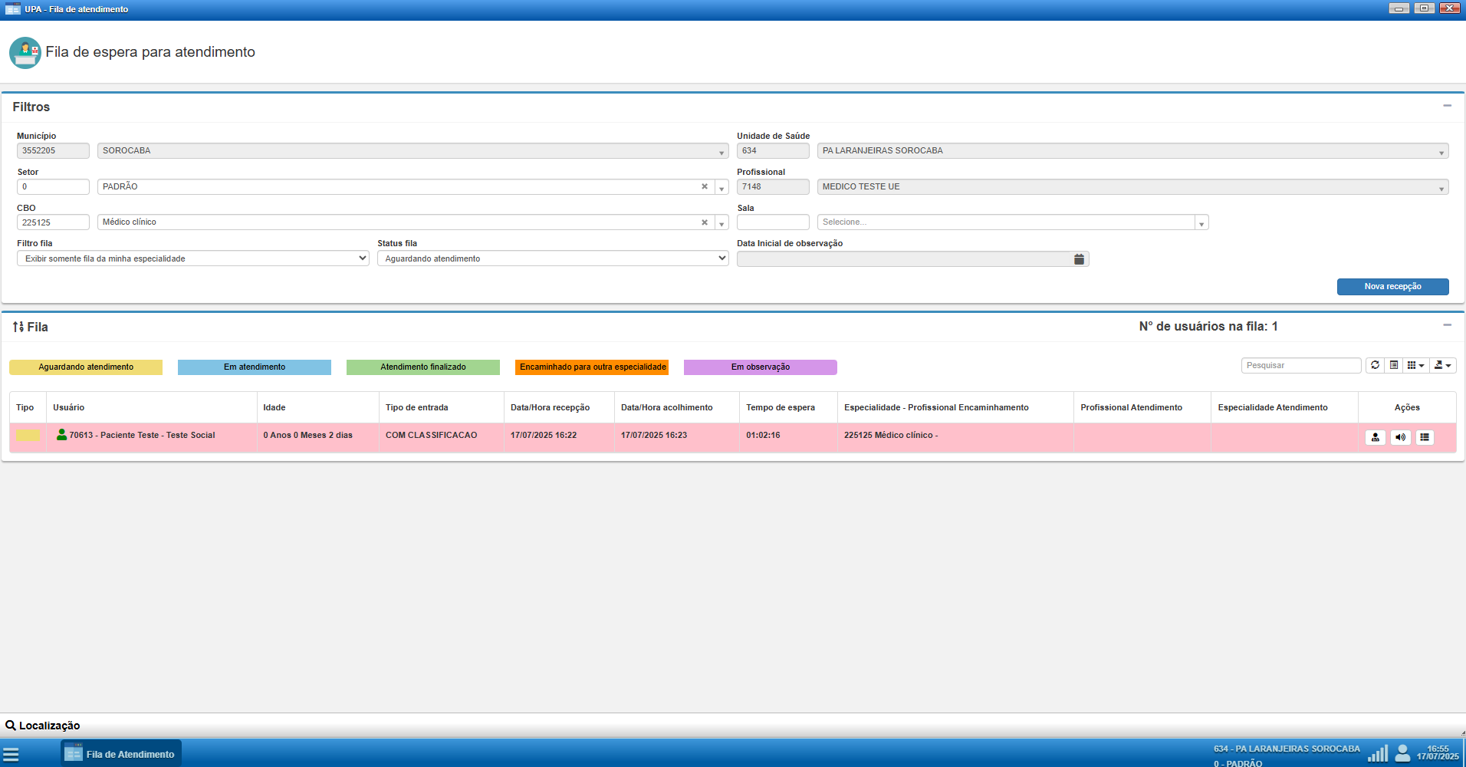Call patient with the speaker icon
1466x767 pixels.
1400,437
